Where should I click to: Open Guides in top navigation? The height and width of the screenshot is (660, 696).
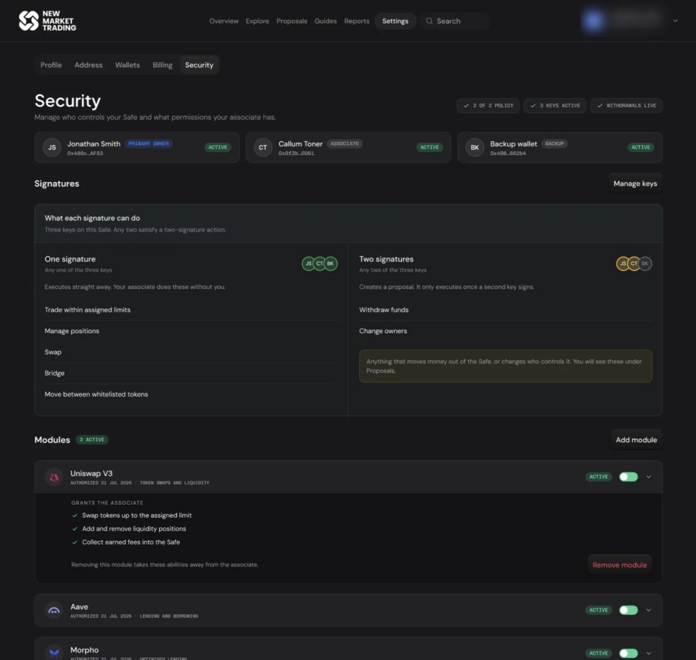click(x=325, y=21)
